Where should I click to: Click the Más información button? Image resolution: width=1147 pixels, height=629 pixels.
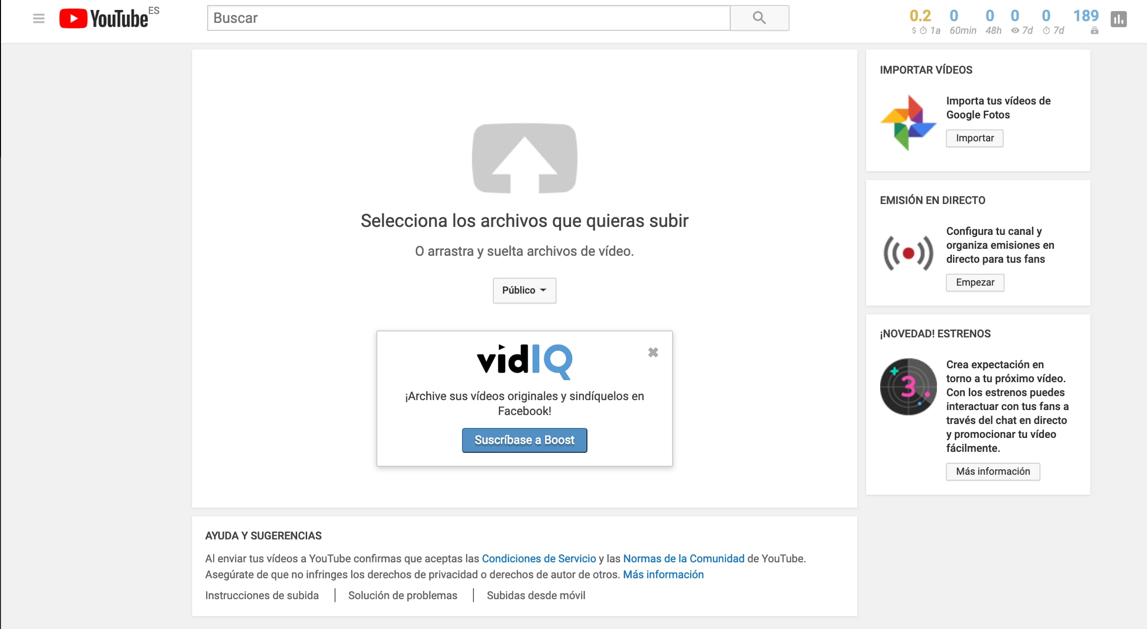pos(993,471)
